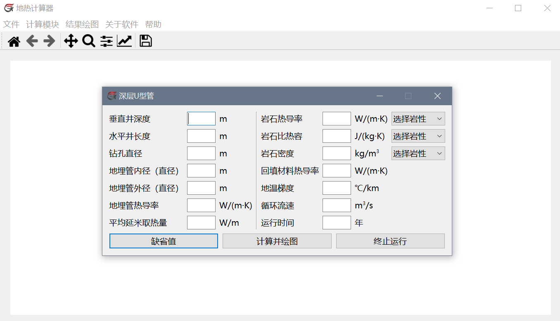Focus the 水平井长度 input field
Viewport: 560px width, 321px height.
click(201, 136)
